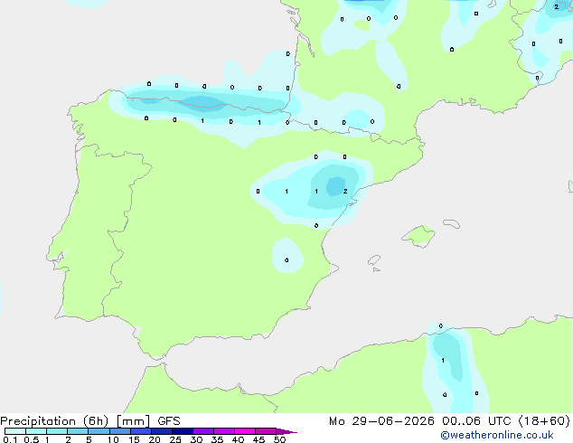The width and height of the screenshot is (573, 443).
Task: Click the violet legend swatch for 30–35 mm
Action: click(203, 431)
